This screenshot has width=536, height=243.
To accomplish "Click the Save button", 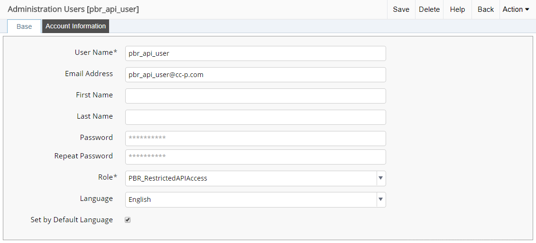I will [x=401, y=9].
